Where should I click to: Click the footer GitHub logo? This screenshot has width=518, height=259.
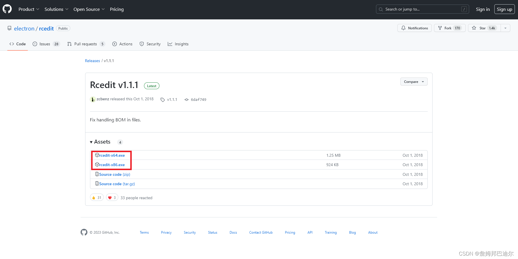[x=84, y=232]
